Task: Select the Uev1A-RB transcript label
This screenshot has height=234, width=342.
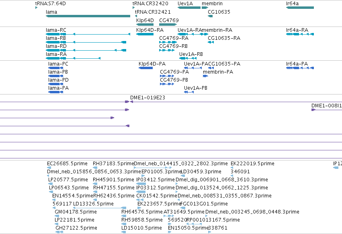Action: pyautogui.click(x=191, y=54)
